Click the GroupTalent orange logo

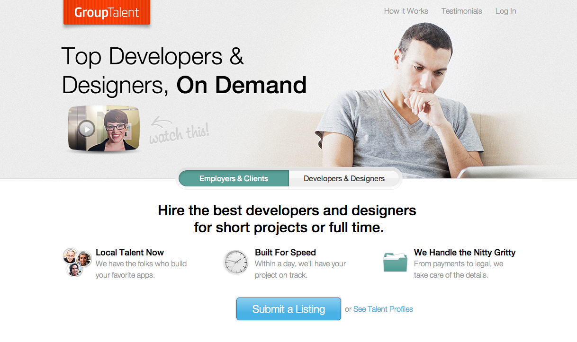[x=107, y=12]
